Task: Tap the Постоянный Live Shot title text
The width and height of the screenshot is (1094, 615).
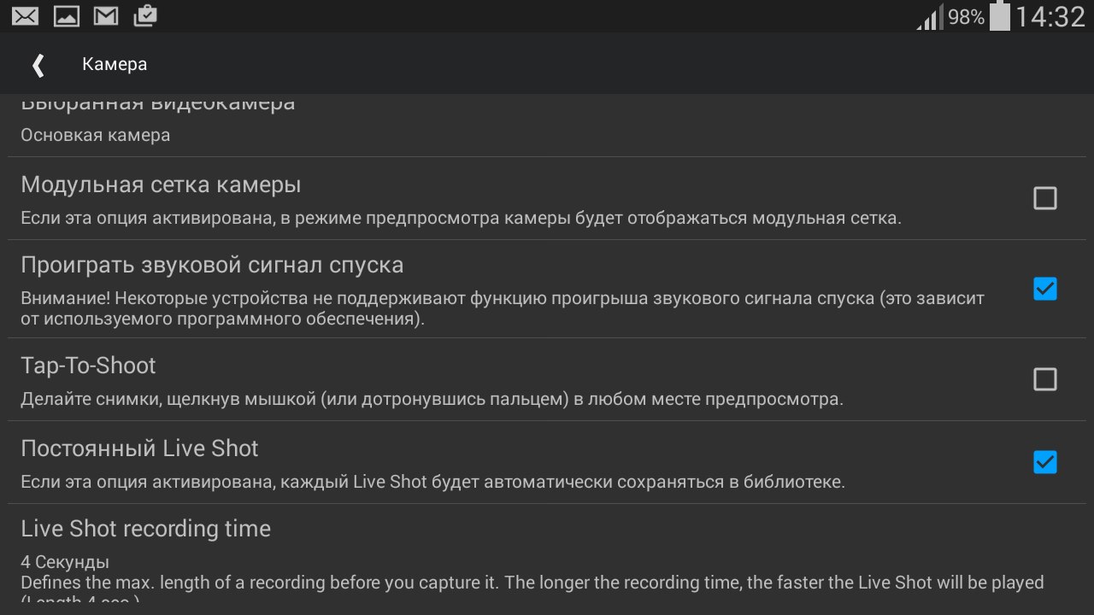Action: click(139, 448)
